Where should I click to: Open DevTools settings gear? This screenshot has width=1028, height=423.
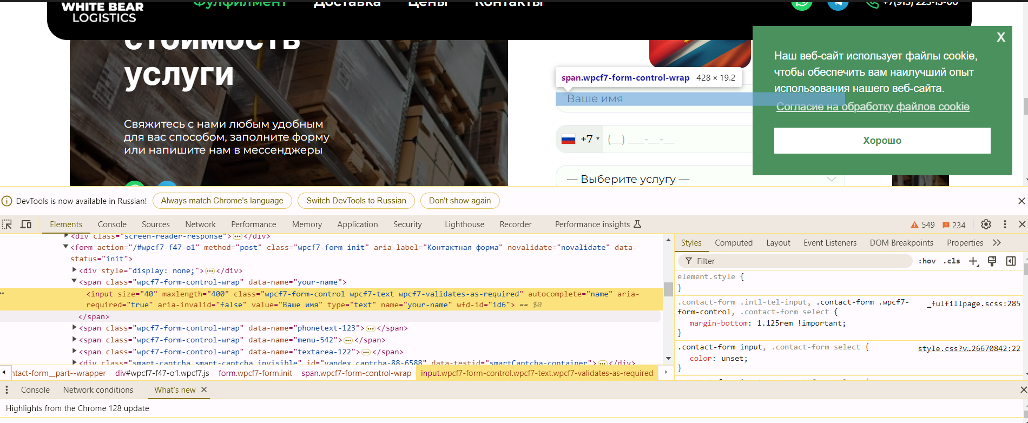click(x=986, y=224)
